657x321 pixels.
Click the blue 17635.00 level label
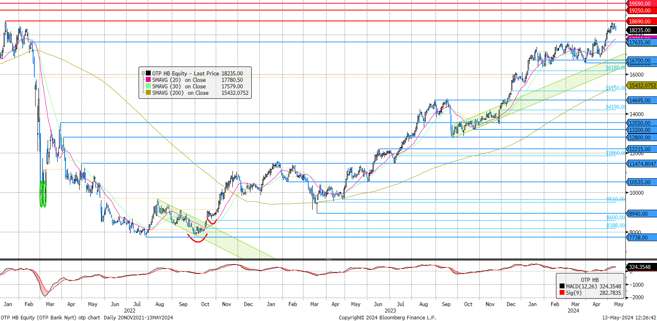point(642,42)
